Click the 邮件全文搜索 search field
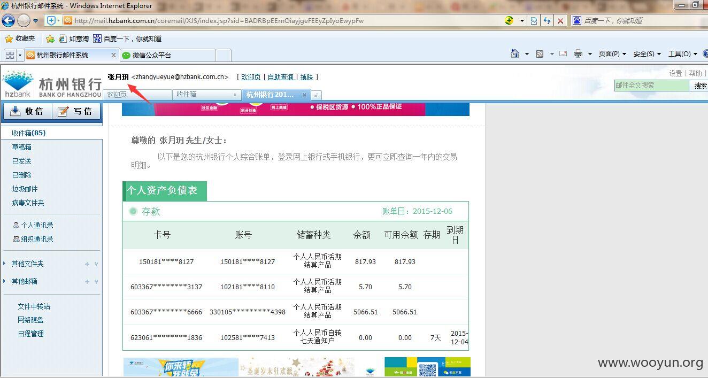Viewport: 708px width, 378px height. (x=651, y=85)
